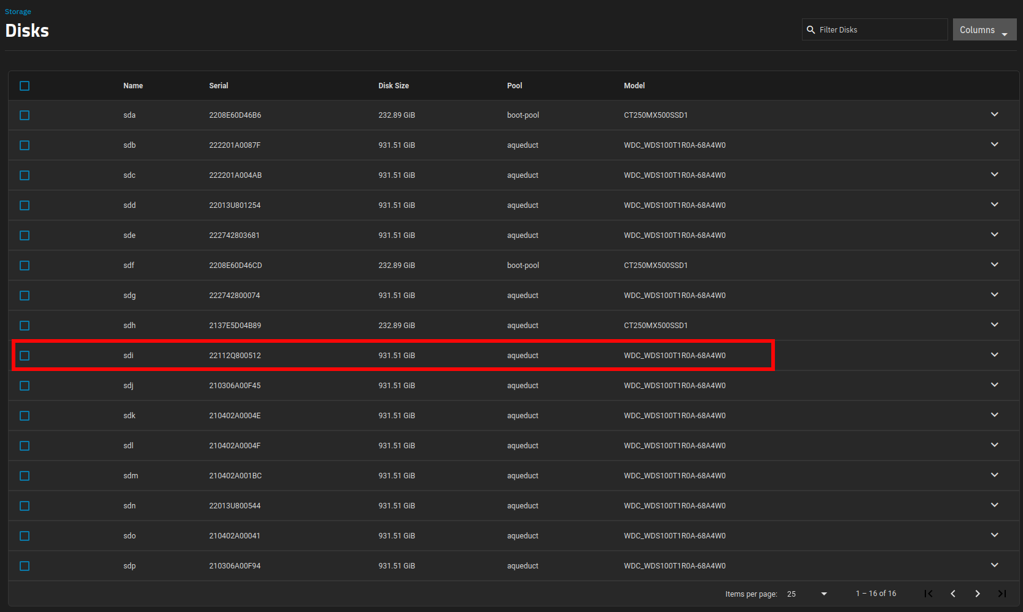Select the checkbox for disk sdf
1023x612 pixels.
click(25, 266)
